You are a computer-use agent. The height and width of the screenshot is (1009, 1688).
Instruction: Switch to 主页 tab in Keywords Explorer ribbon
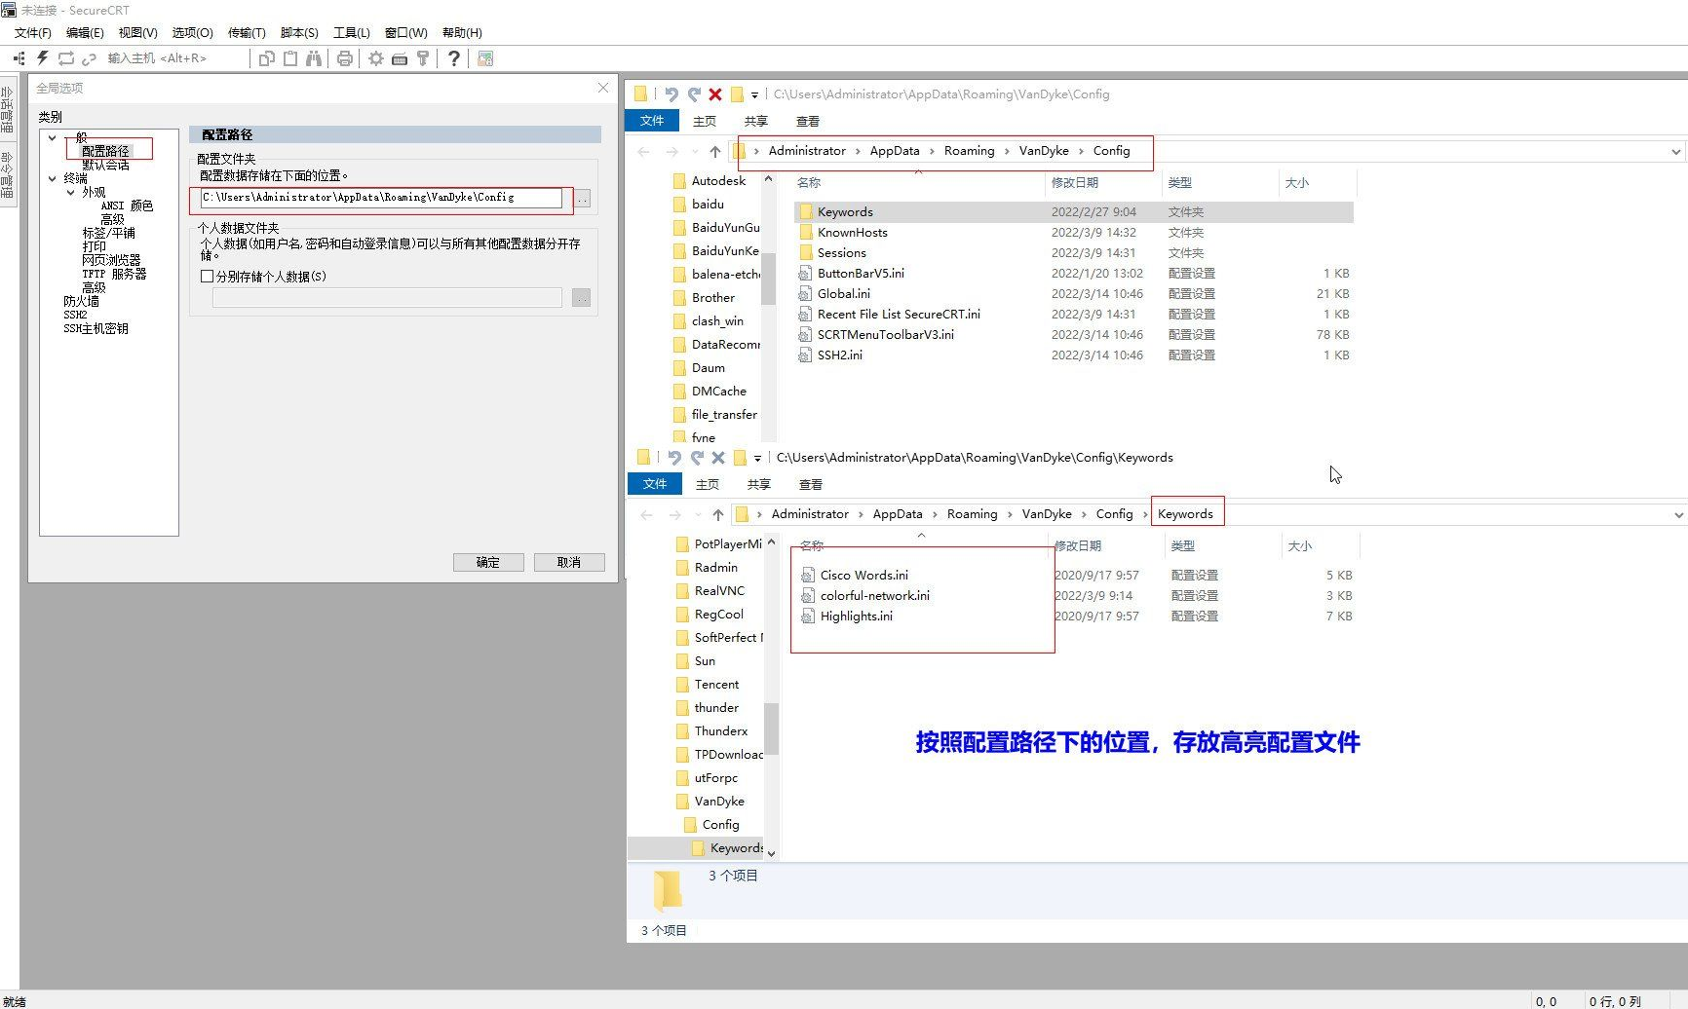pos(708,485)
